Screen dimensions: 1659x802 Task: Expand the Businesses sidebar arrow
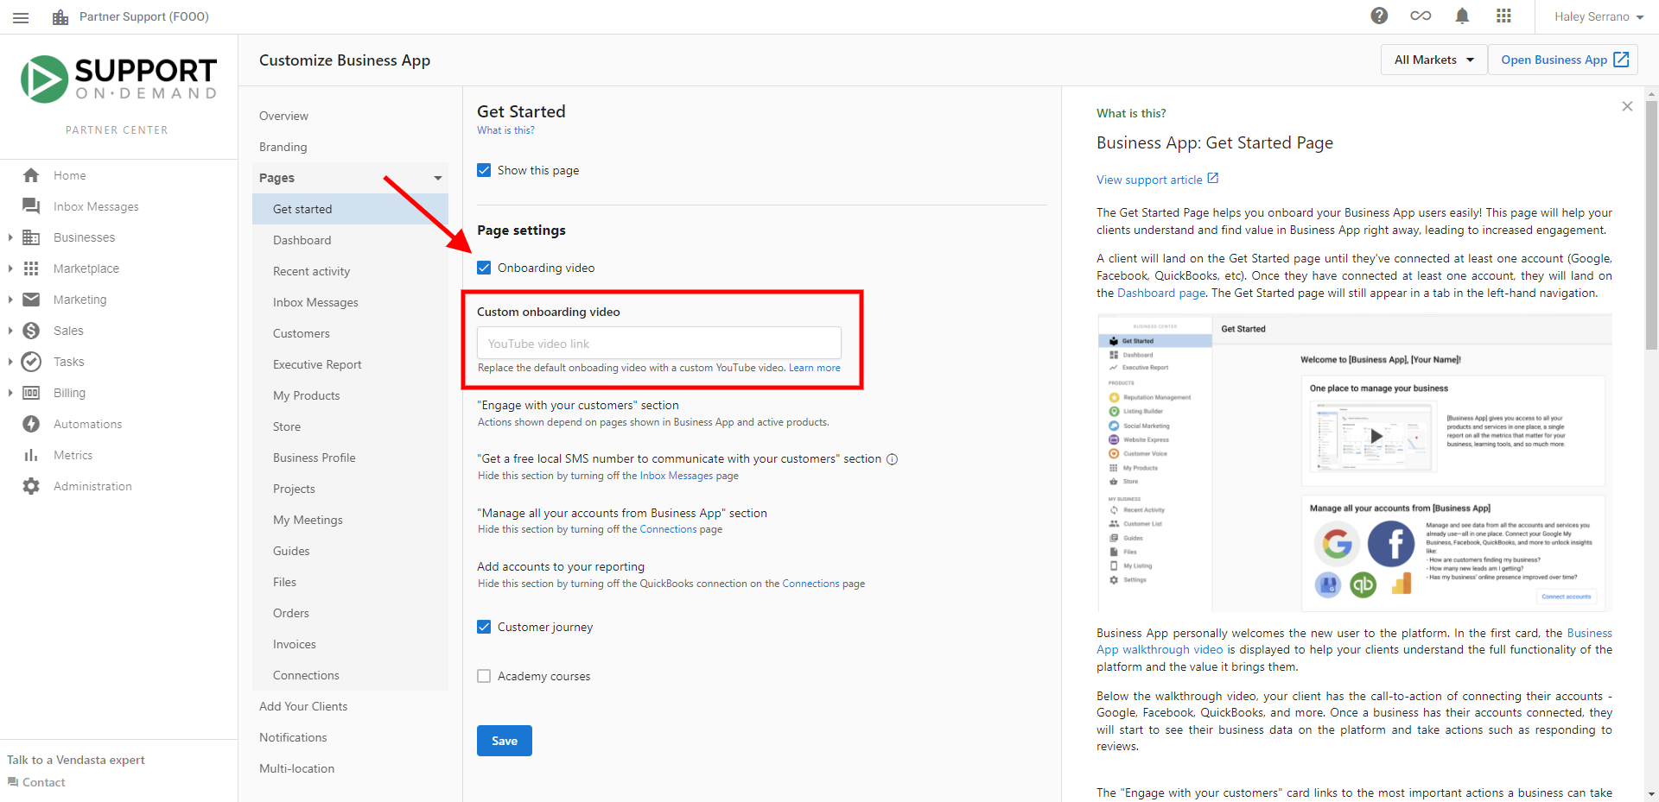point(10,237)
